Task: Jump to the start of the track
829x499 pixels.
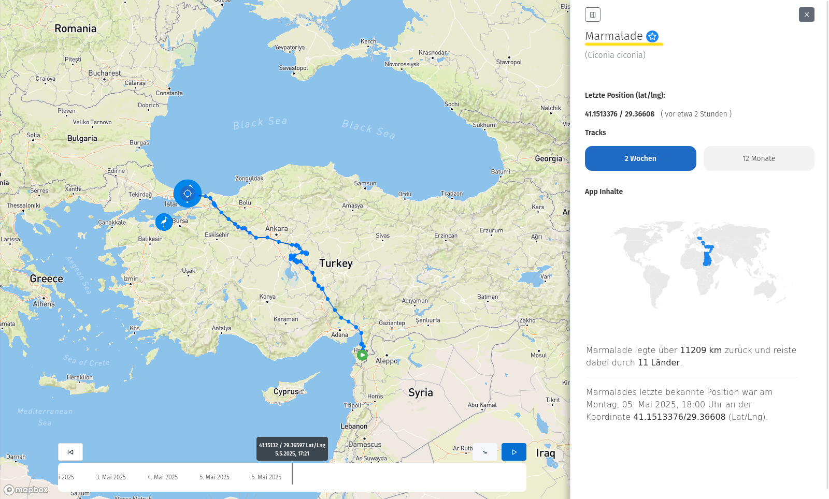Action: click(x=70, y=452)
